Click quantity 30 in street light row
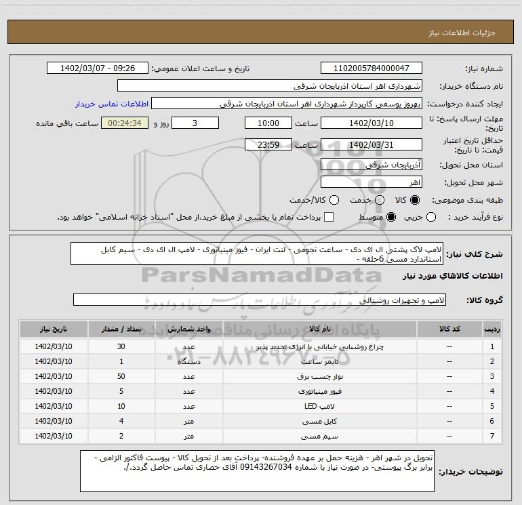The width and height of the screenshot is (522, 505). pyautogui.click(x=121, y=346)
